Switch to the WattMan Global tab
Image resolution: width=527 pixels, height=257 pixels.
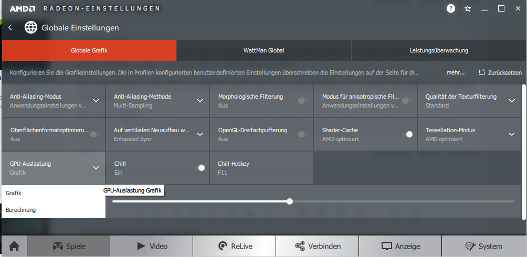tap(264, 50)
